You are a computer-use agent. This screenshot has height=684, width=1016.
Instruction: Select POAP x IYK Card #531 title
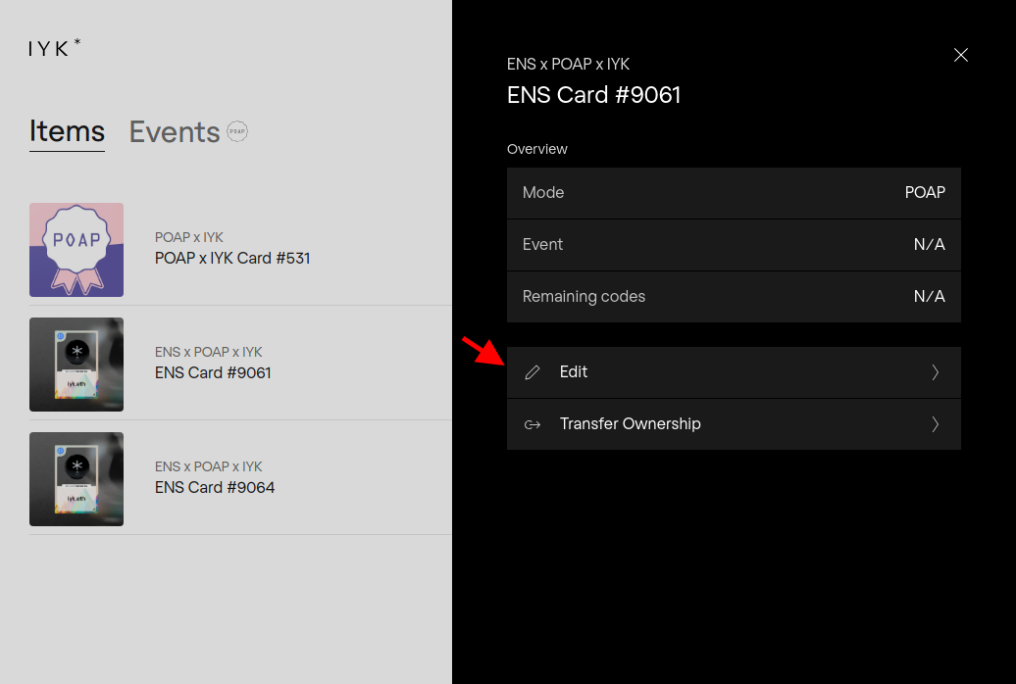[232, 258]
